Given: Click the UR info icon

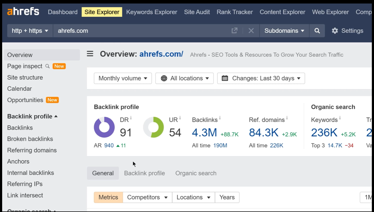Looking at the screenshot, I should coord(180,118).
